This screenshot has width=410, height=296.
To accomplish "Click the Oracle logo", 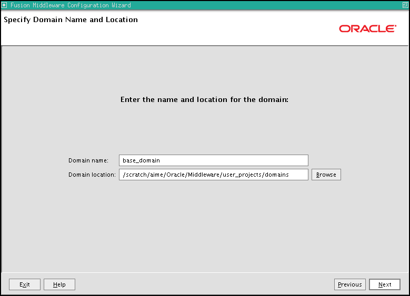I will (x=368, y=28).
